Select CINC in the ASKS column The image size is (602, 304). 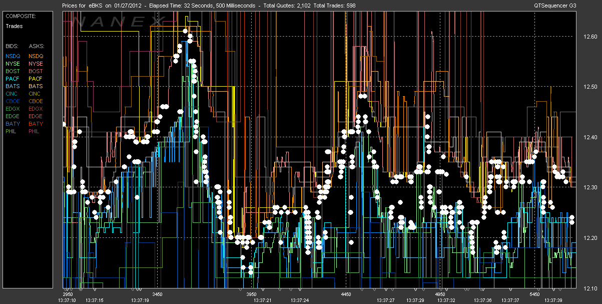(x=36, y=94)
